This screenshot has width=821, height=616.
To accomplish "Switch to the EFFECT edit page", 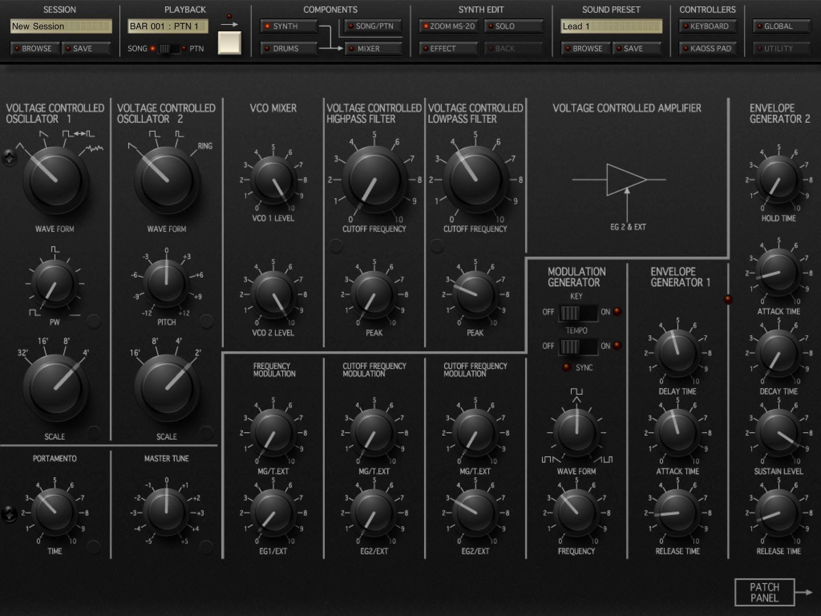I will pyautogui.click(x=448, y=49).
